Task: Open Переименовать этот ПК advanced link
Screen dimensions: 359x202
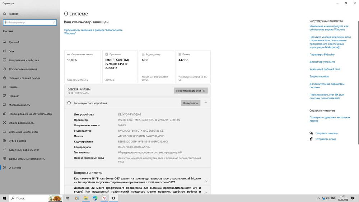Action: (327, 96)
